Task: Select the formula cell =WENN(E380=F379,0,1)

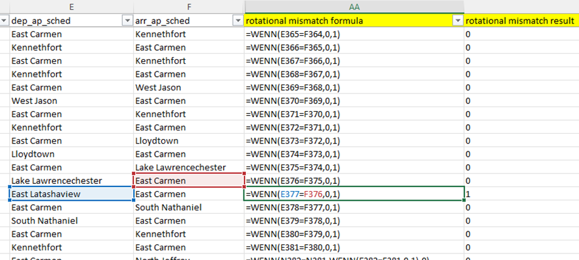Action: pyautogui.click(x=354, y=234)
